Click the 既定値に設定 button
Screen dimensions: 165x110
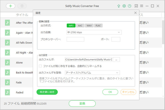(x=47, y=92)
